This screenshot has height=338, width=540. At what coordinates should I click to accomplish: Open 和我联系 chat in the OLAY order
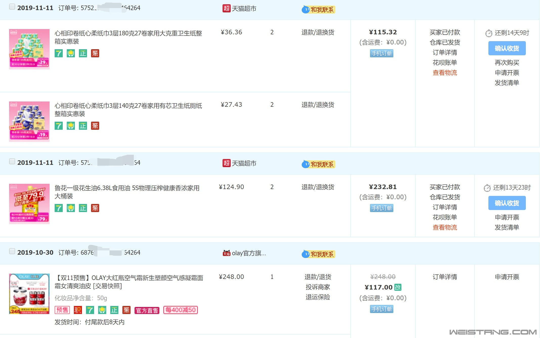point(318,254)
